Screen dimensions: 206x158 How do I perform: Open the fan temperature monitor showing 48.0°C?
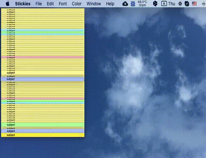(142, 4)
